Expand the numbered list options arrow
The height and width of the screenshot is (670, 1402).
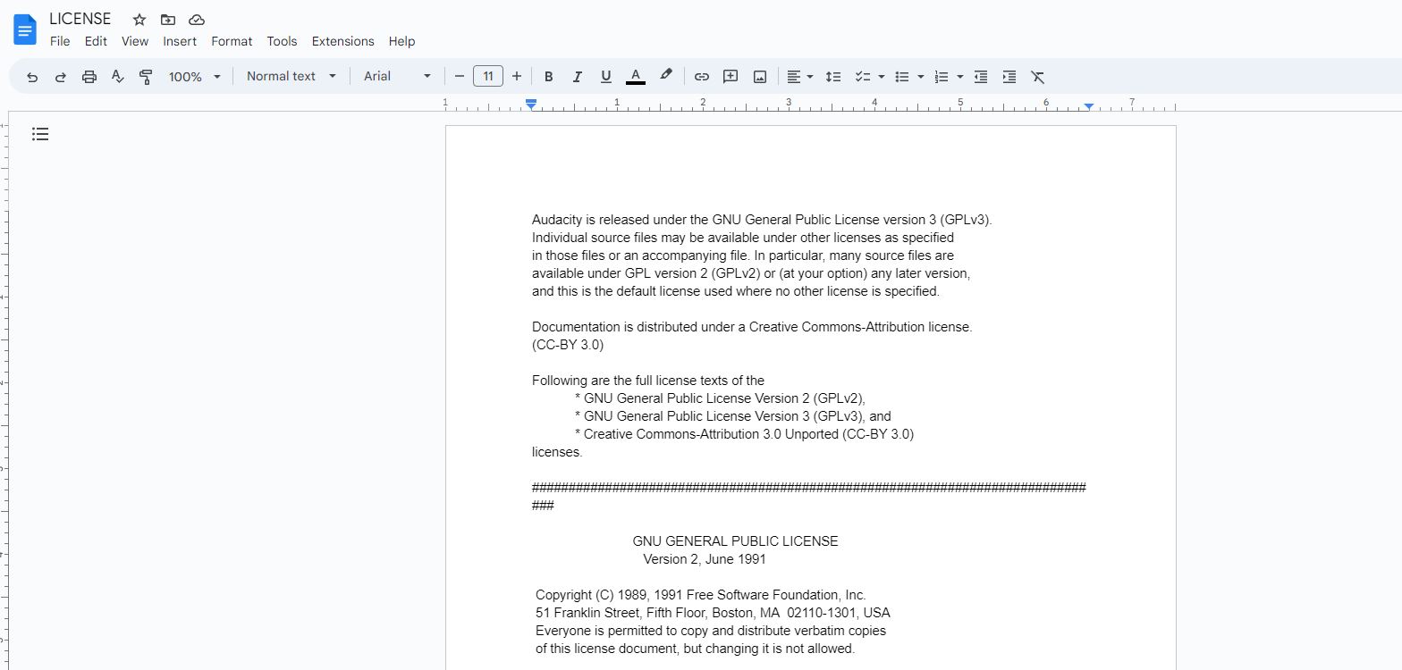point(960,77)
